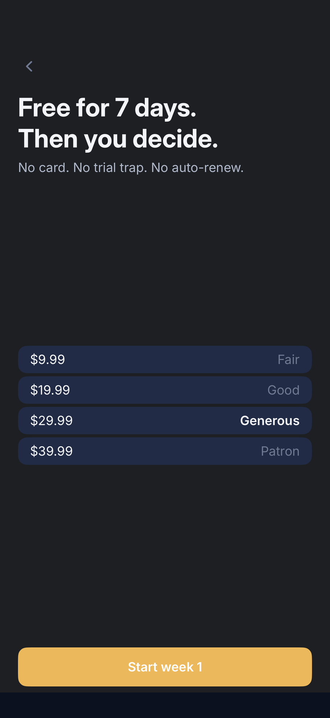Select the $9.99 Fair price option
330x718 pixels.
(x=165, y=360)
